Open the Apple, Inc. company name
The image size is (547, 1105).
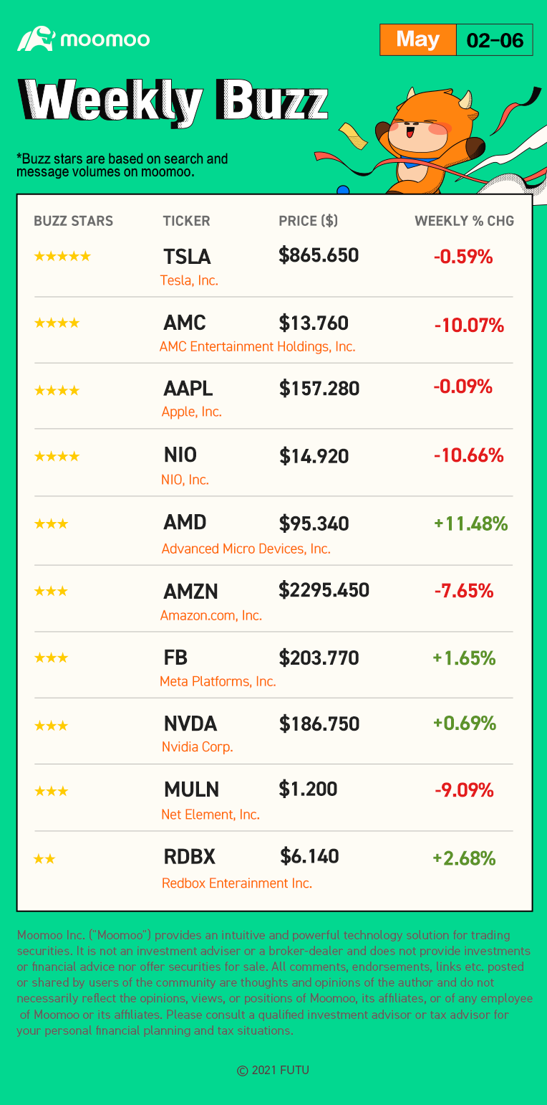point(191,412)
